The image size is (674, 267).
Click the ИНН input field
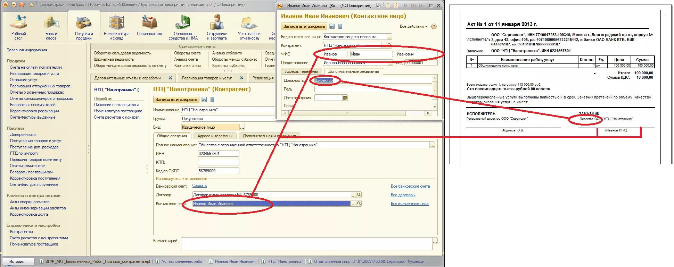pyautogui.click(x=218, y=154)
